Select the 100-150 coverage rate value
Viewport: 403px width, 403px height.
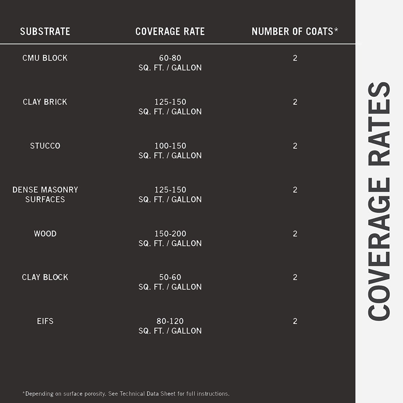pyautogui.click(x=170, y=146)
